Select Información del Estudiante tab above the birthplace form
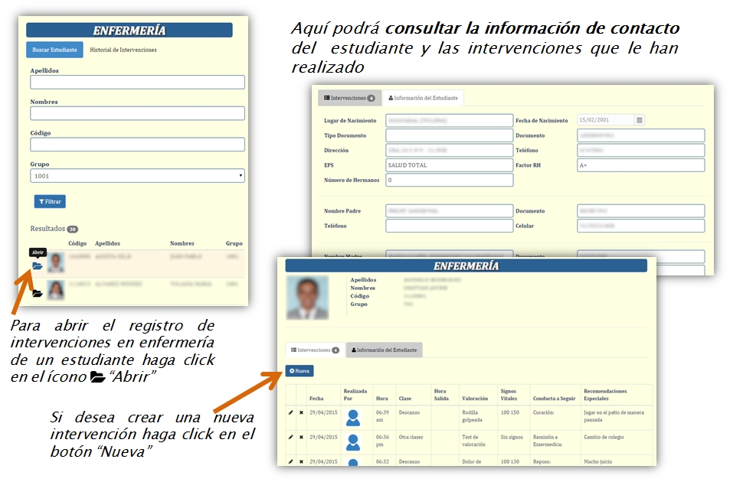Image resolution: width=730 pixels, height=482 pixels. [423, 98]
